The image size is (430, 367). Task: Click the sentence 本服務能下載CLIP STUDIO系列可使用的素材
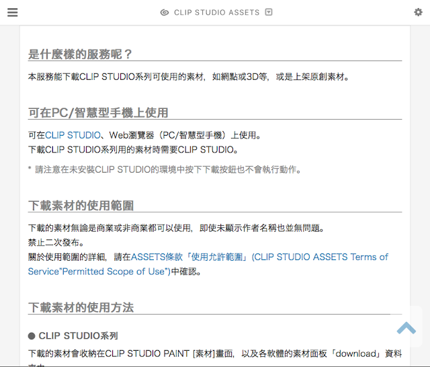click(189, 77)
